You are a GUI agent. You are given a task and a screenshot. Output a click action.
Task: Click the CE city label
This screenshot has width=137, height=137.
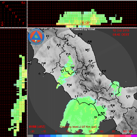click(x=104, y=107)
